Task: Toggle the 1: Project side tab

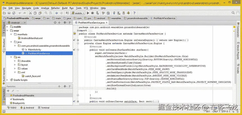Action: [4, 28]
